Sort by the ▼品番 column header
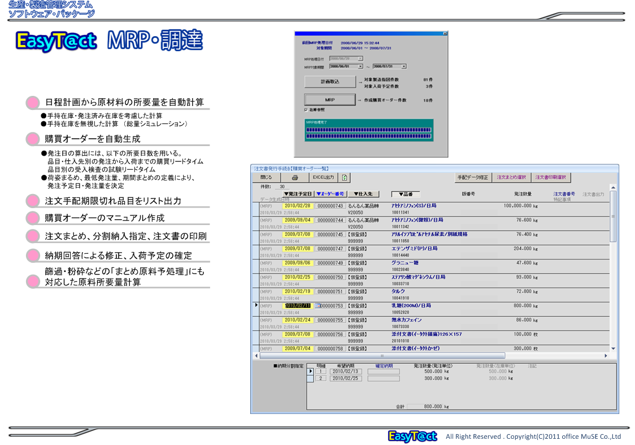The image size is (635, 445). point(406,193)
